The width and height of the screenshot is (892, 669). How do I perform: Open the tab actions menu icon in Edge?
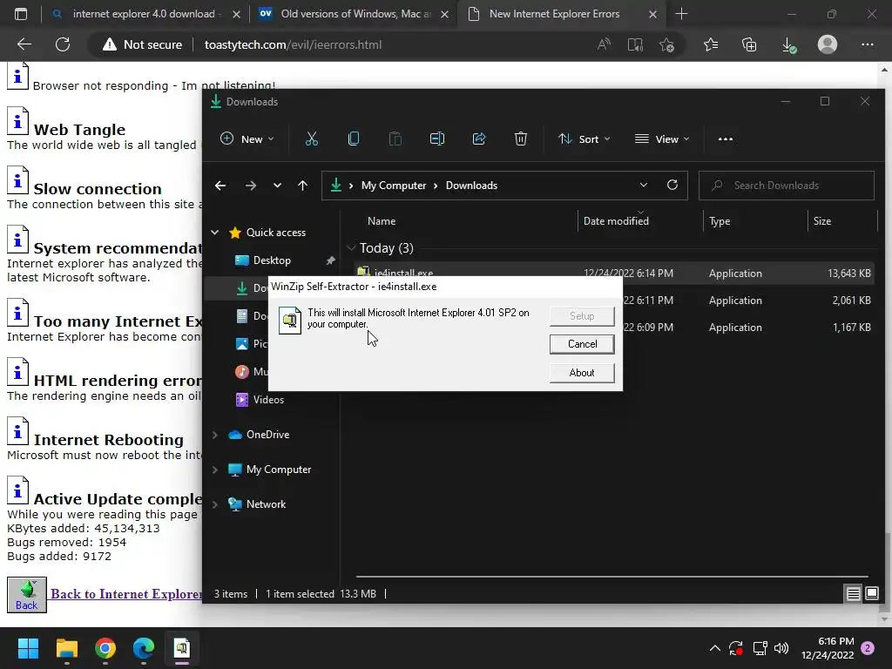[x=21, y=14]
